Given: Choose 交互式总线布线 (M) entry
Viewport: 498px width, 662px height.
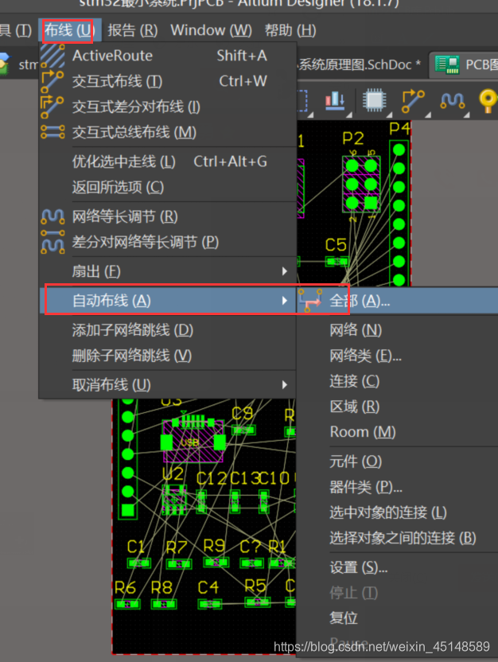Looking at the screenshot, I should pos(168,133).
